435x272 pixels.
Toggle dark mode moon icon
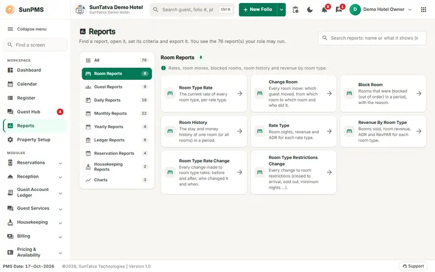(310, 10)
